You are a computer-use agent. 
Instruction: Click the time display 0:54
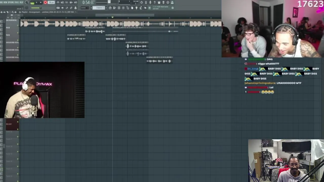tap(88, 3)
